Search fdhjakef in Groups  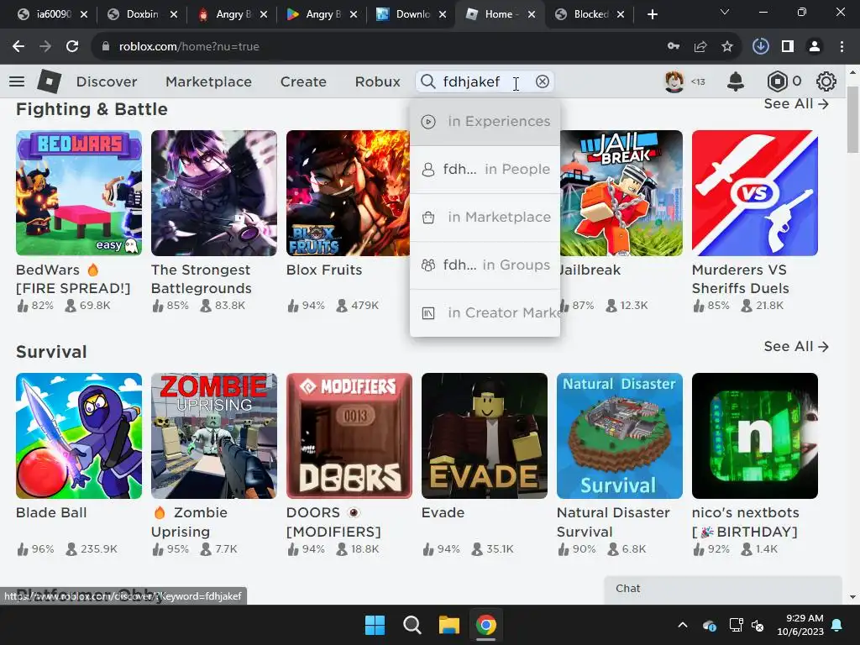(485, 265)
